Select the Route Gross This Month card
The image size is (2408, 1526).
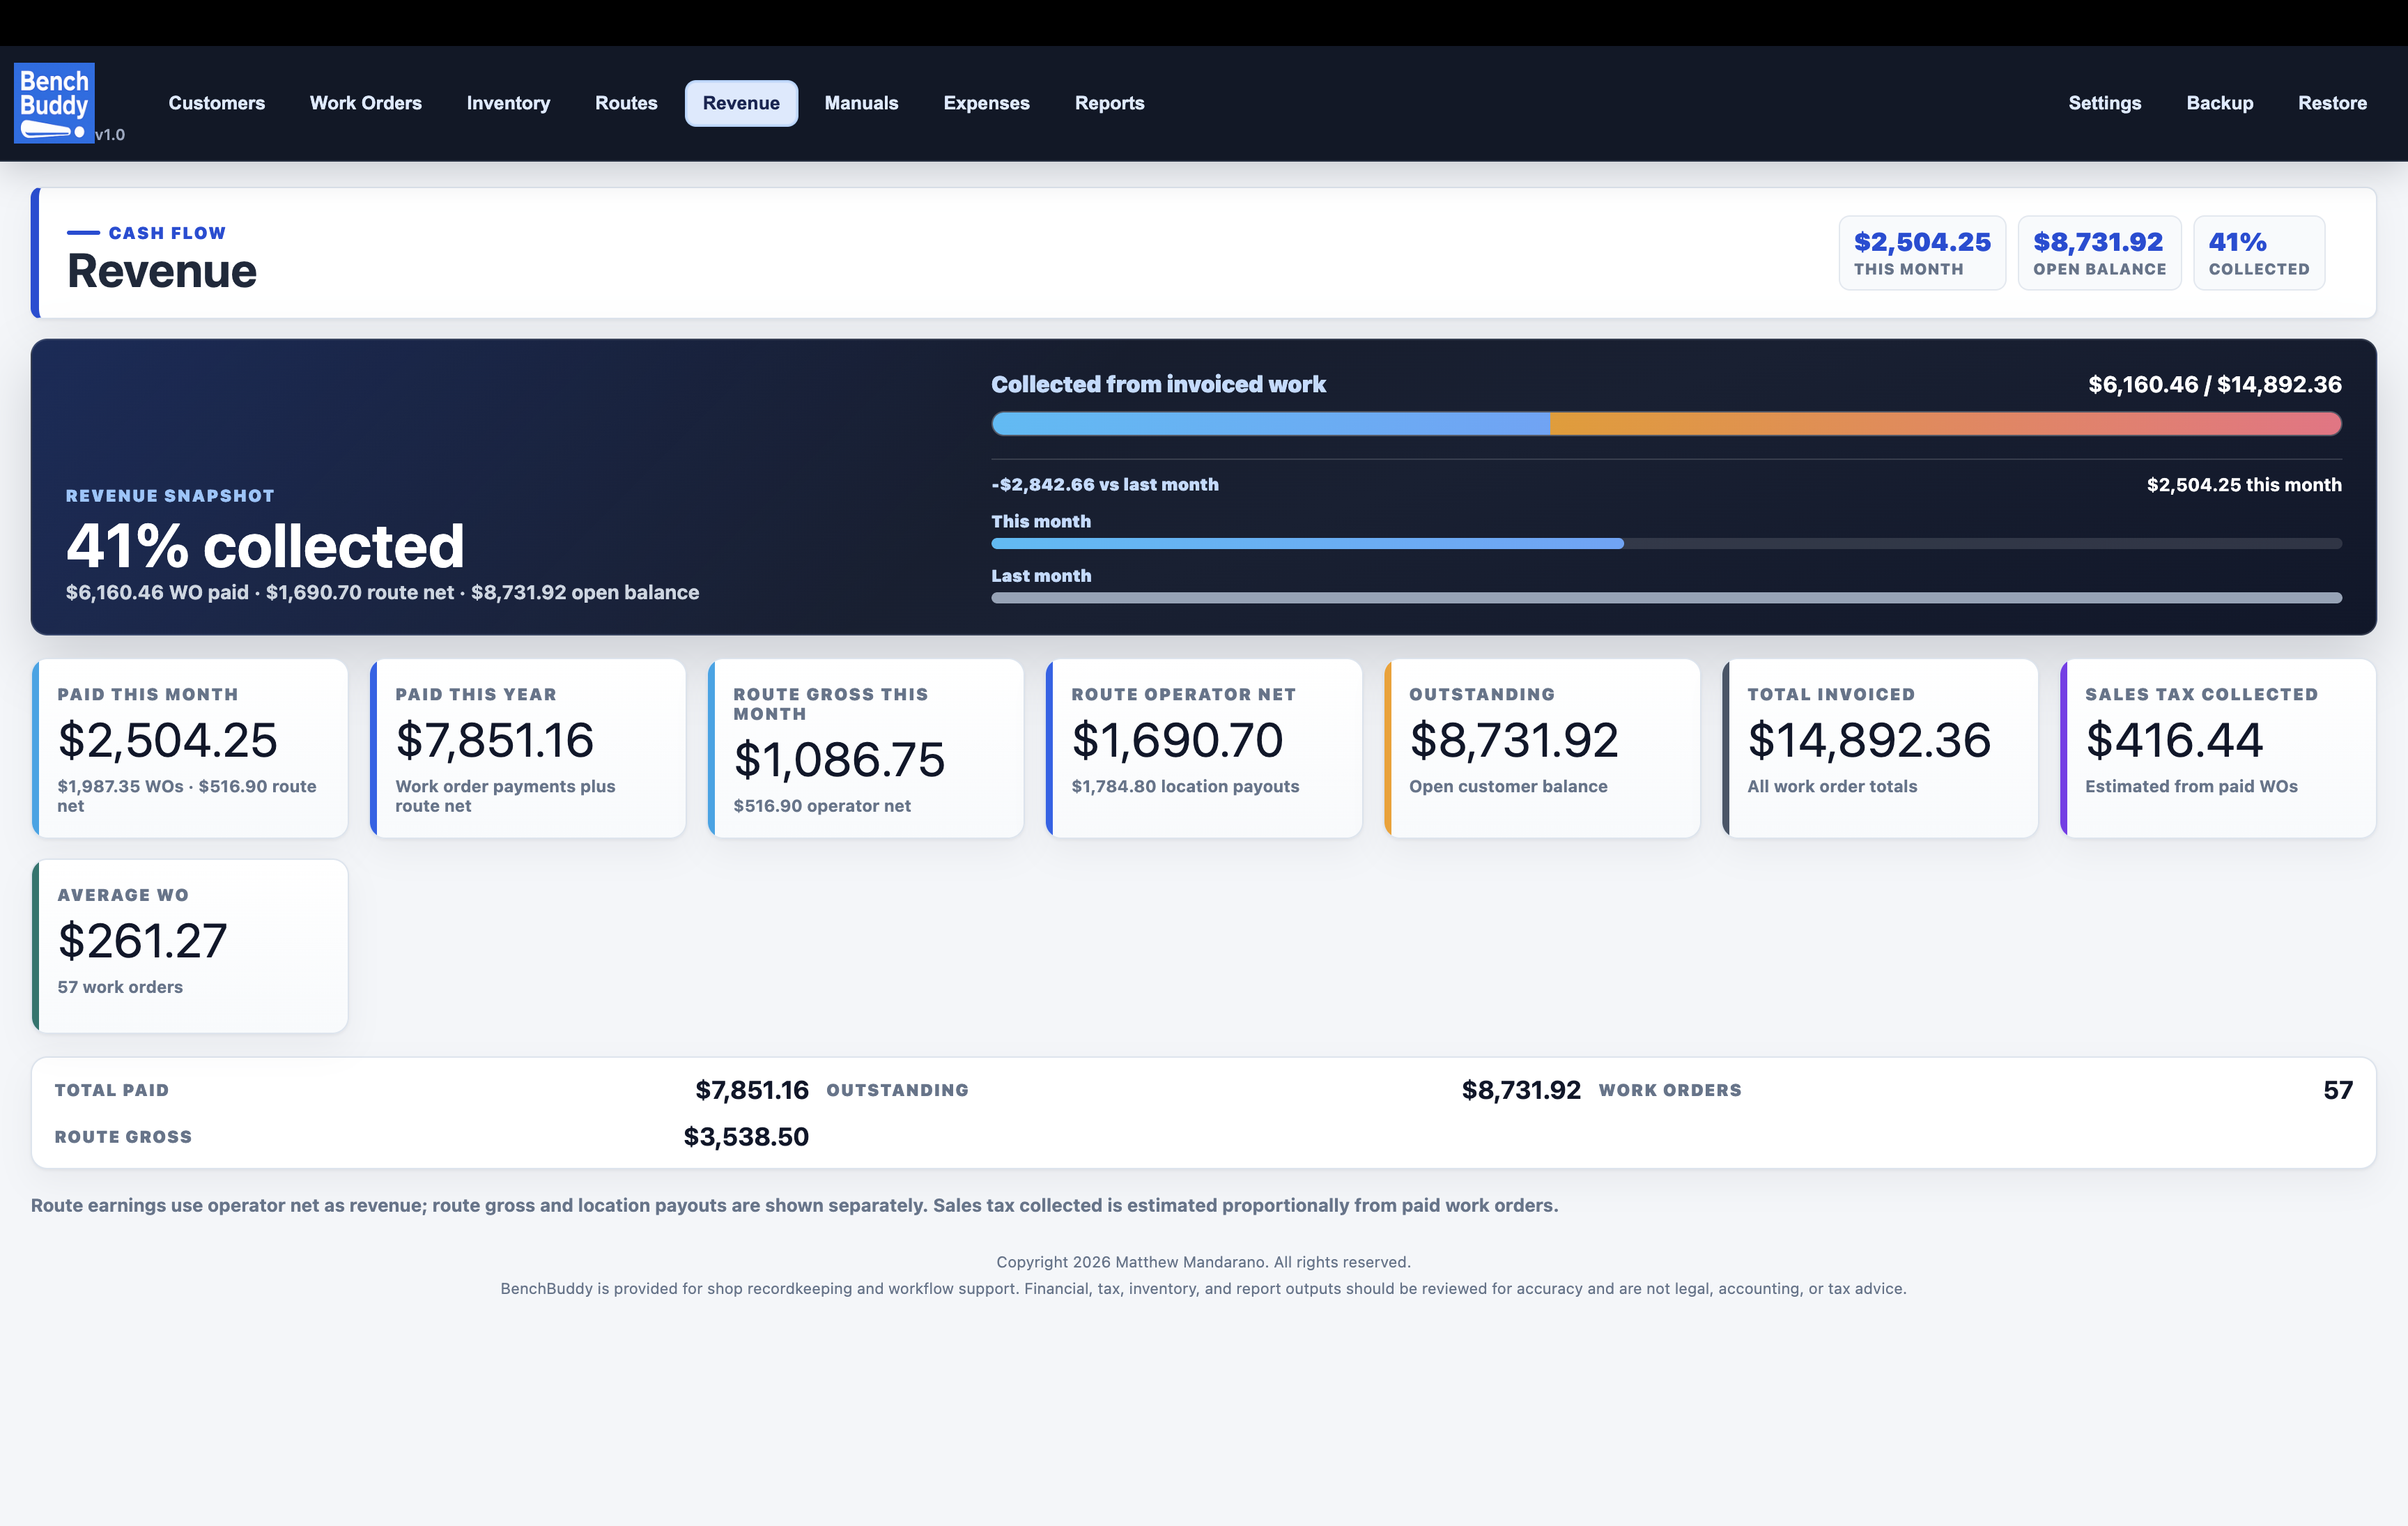(866, 748)
